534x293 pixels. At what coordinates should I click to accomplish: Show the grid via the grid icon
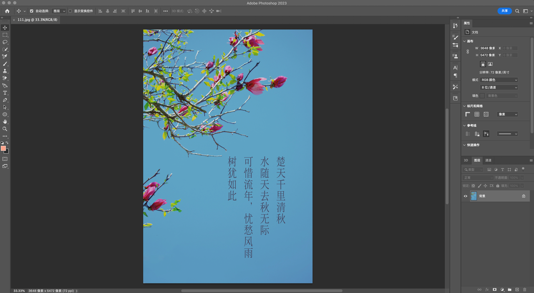click(477, 114)
